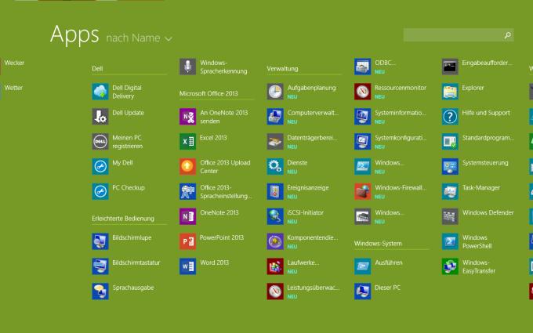Open Windows-EasyTransfer icon

click(x=450, y=266)
